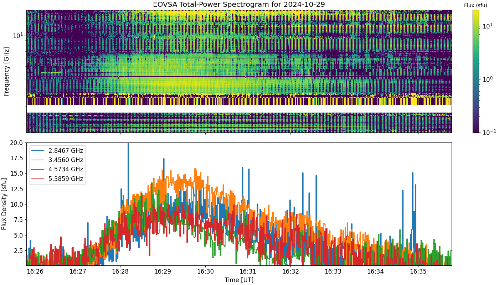
Task: Click the 16:34 time tick label
Action: pyautogui.click(x=375, y=271)
